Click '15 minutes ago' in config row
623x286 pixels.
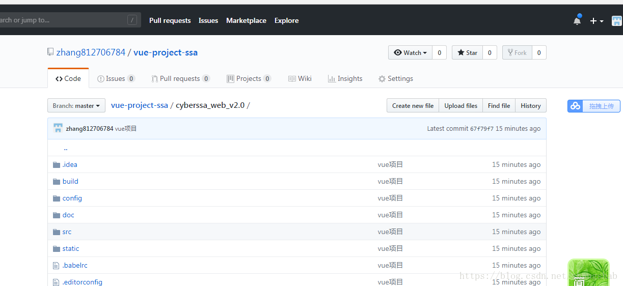[x=516, y=198]
